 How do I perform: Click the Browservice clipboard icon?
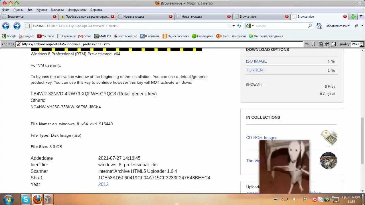[x=333, y=44]
